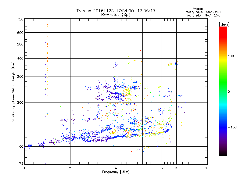
Task: Click the y-axis tick label '400'
Action: pos(20,58)
